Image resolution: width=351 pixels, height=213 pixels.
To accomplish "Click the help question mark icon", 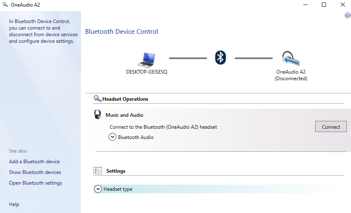I will pyautogui.click(x=348, y=15).
